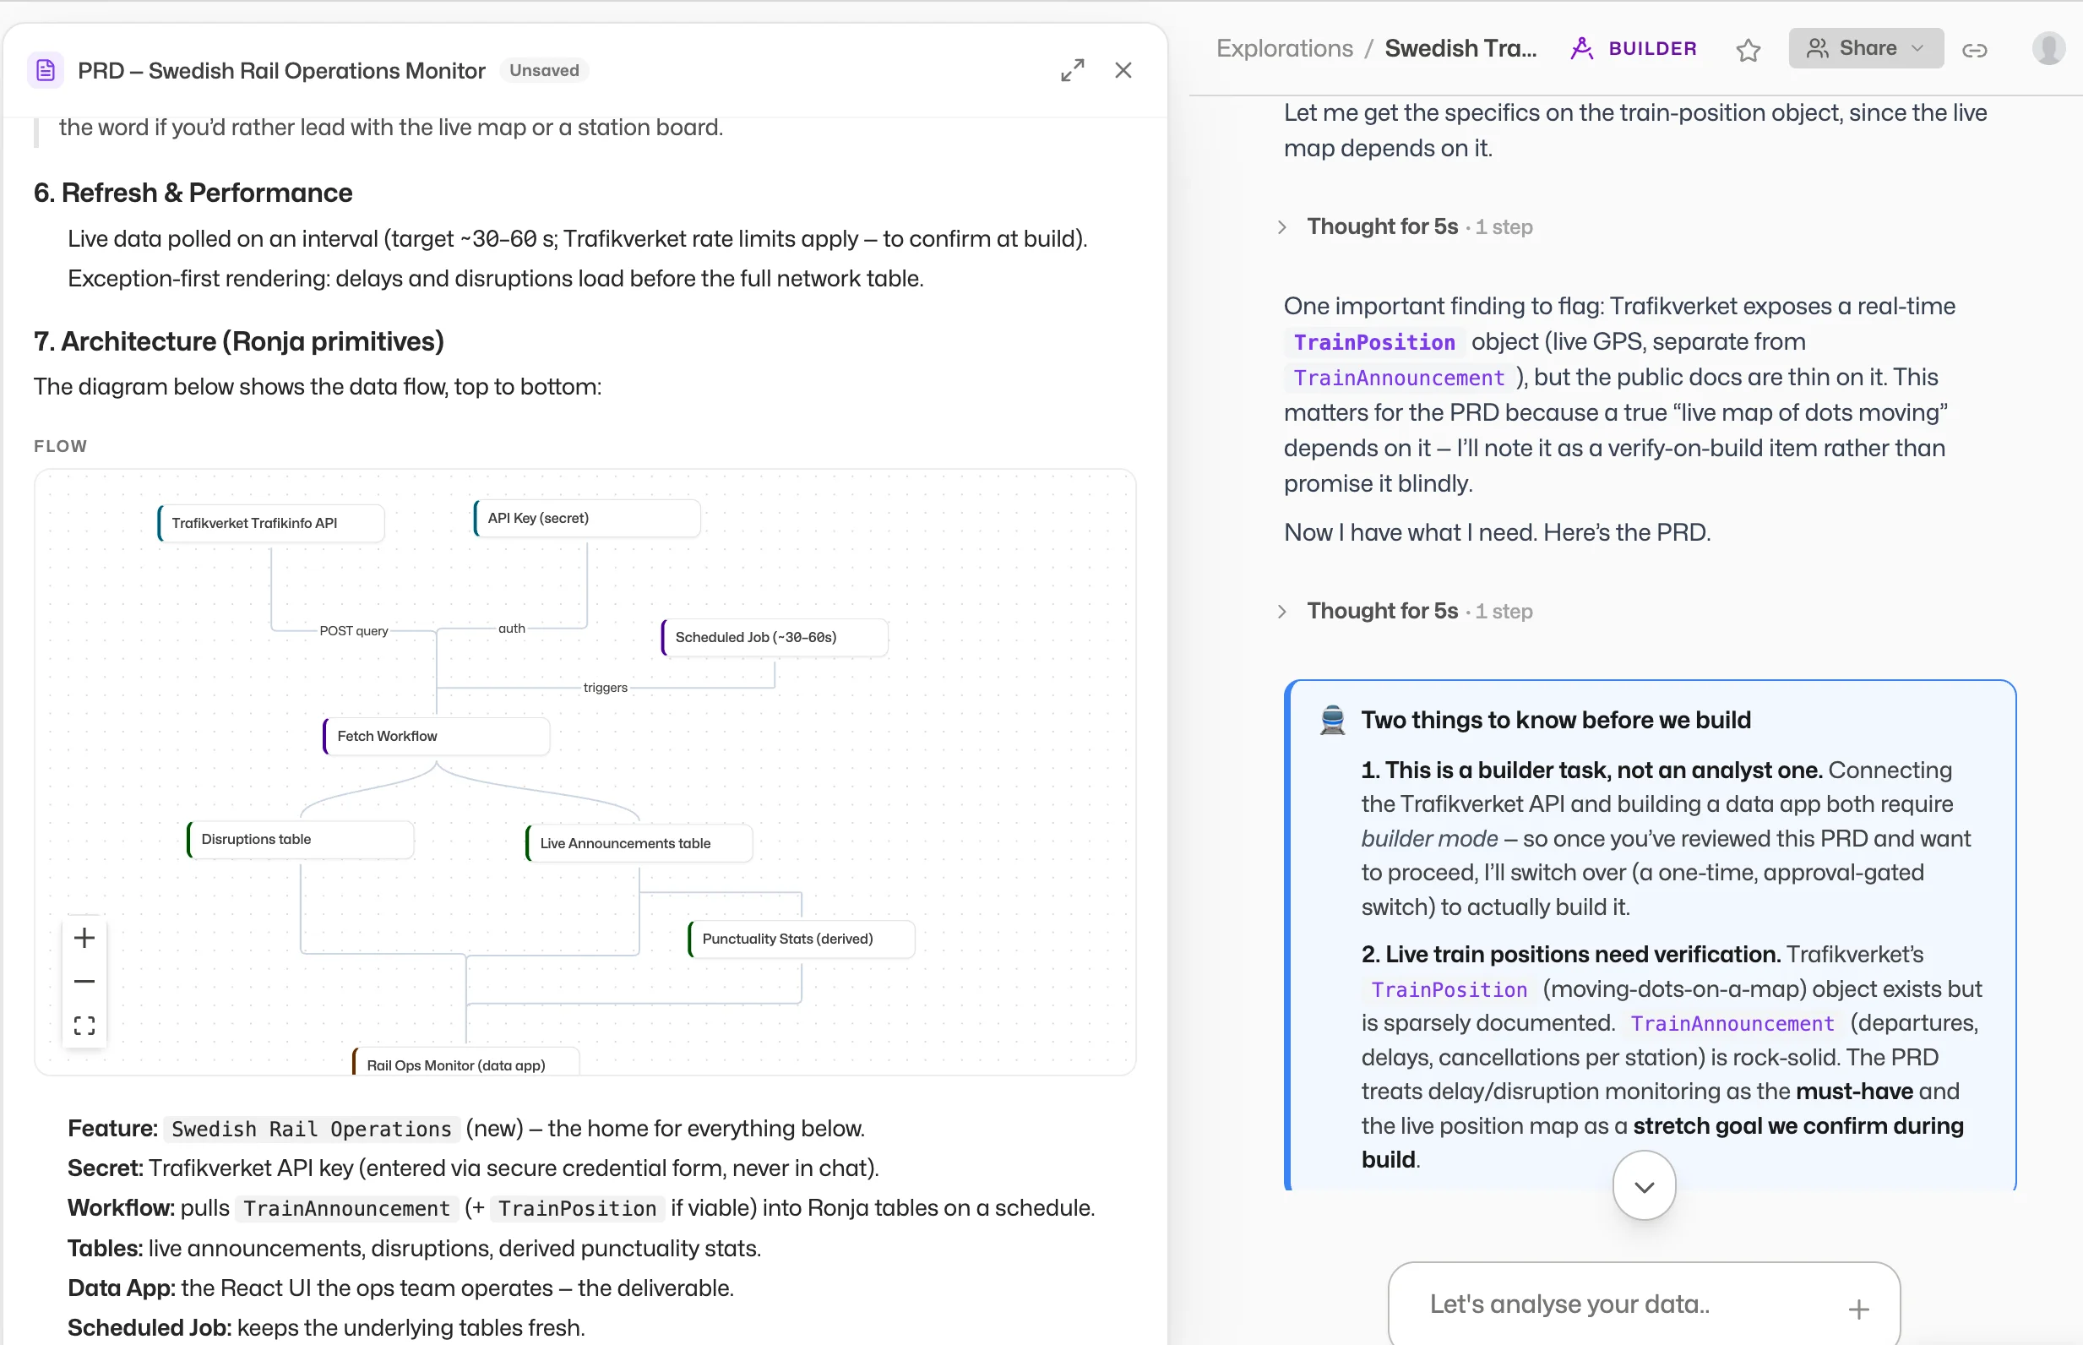This screenshot has width=2083, height=1345.
Task: Star this exploration as favorite
Action: pos(1748,50)
